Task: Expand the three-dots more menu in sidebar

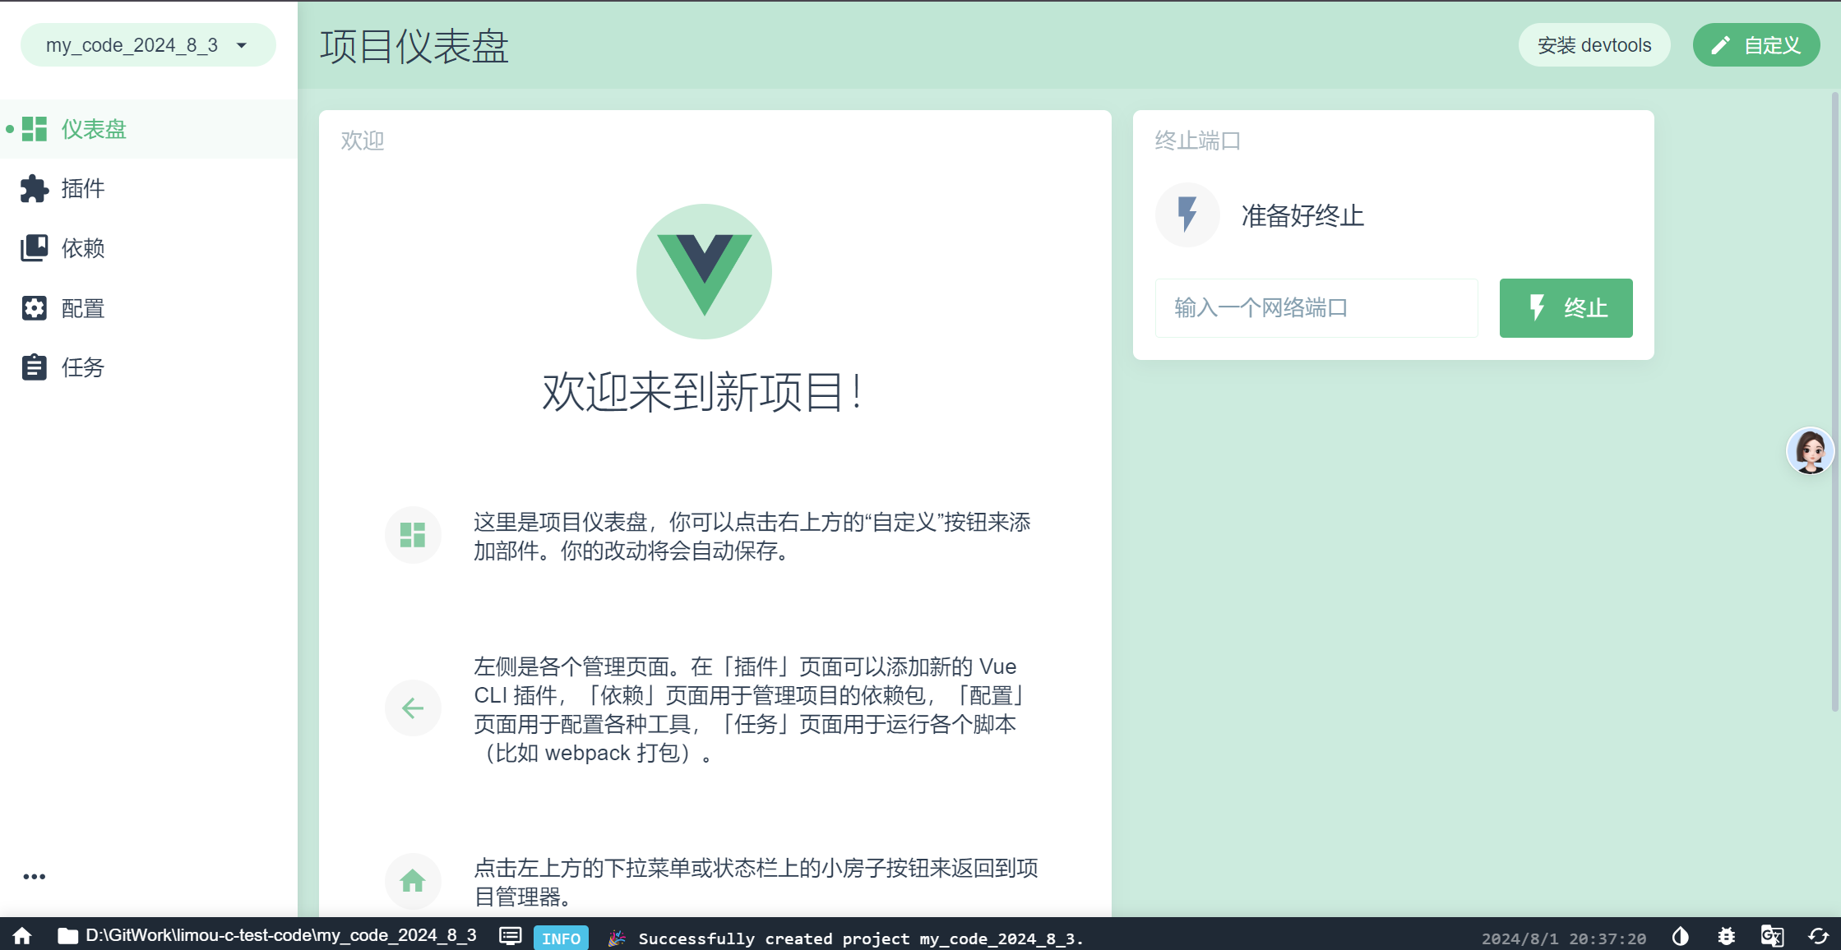Action: 34,877
